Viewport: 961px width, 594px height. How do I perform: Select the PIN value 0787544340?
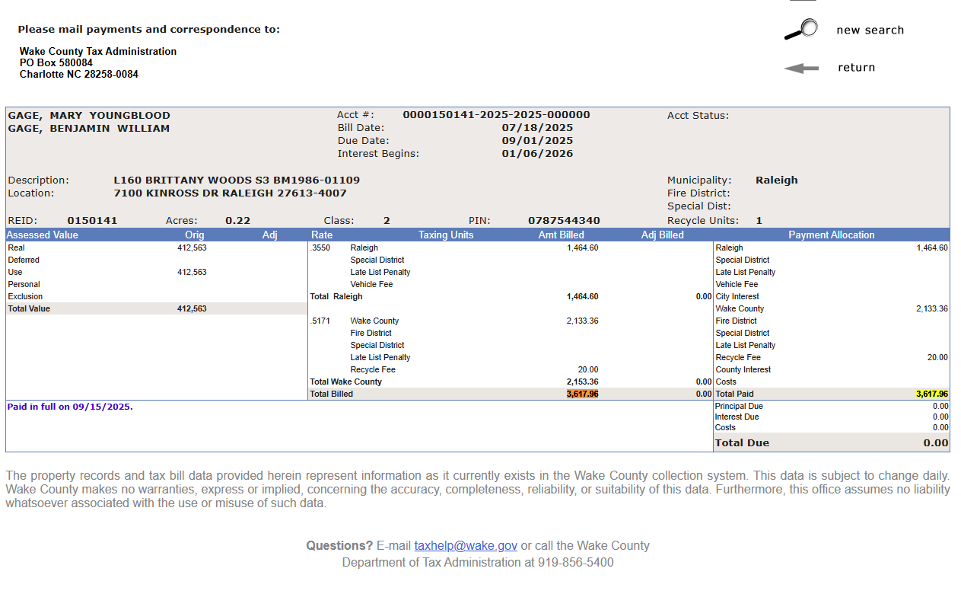564,221
